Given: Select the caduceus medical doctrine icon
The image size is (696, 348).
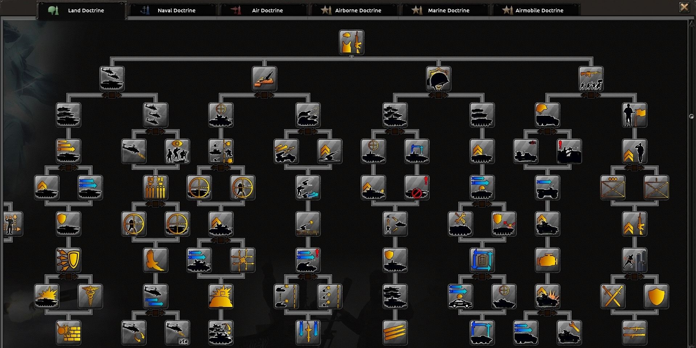Looking at the screenshot, I should (x=90, y=296).
